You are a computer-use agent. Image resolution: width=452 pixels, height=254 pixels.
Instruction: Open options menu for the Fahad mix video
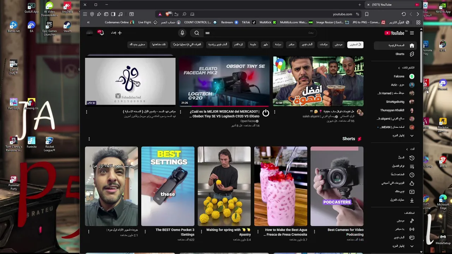(x=87, y=112)
